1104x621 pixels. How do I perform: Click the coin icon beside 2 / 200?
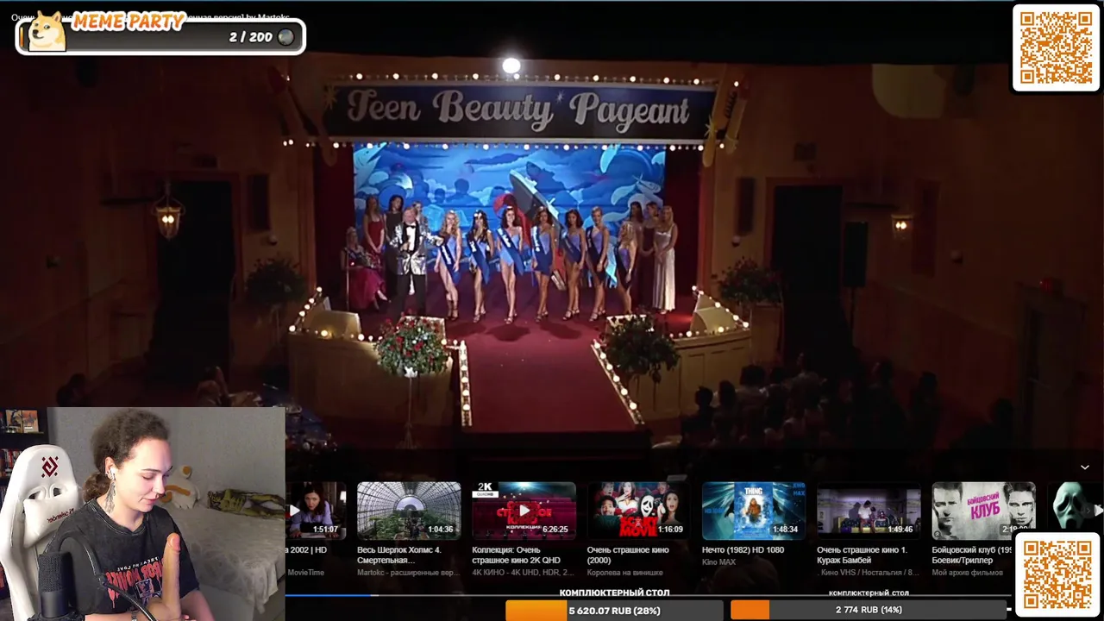tap(285, 37)
